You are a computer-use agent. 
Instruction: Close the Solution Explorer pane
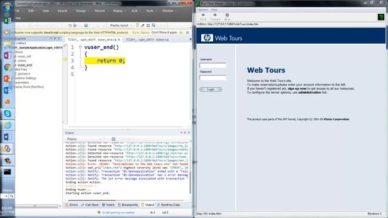[59, 39]
